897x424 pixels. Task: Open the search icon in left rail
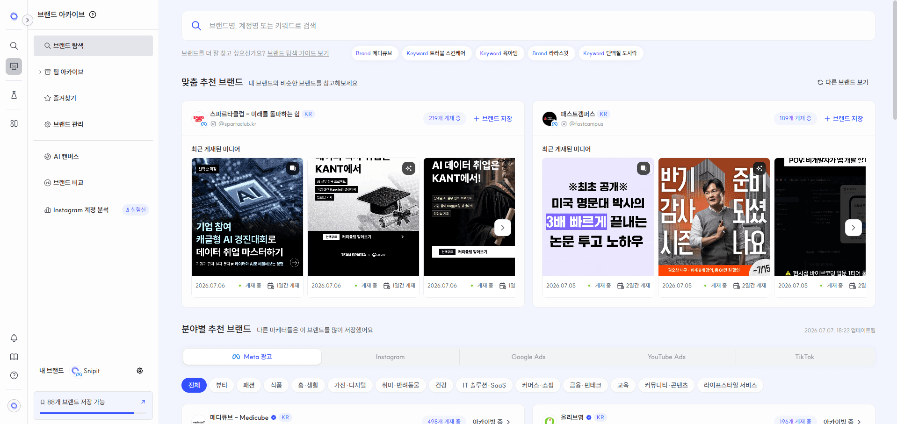pos(14,46)
